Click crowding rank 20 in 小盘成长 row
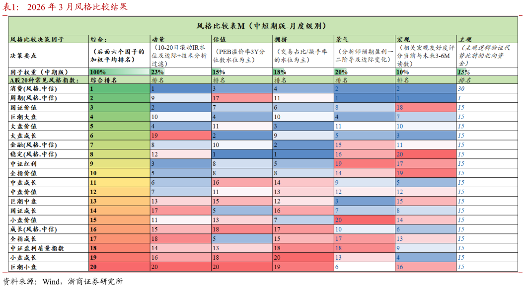 303,258
